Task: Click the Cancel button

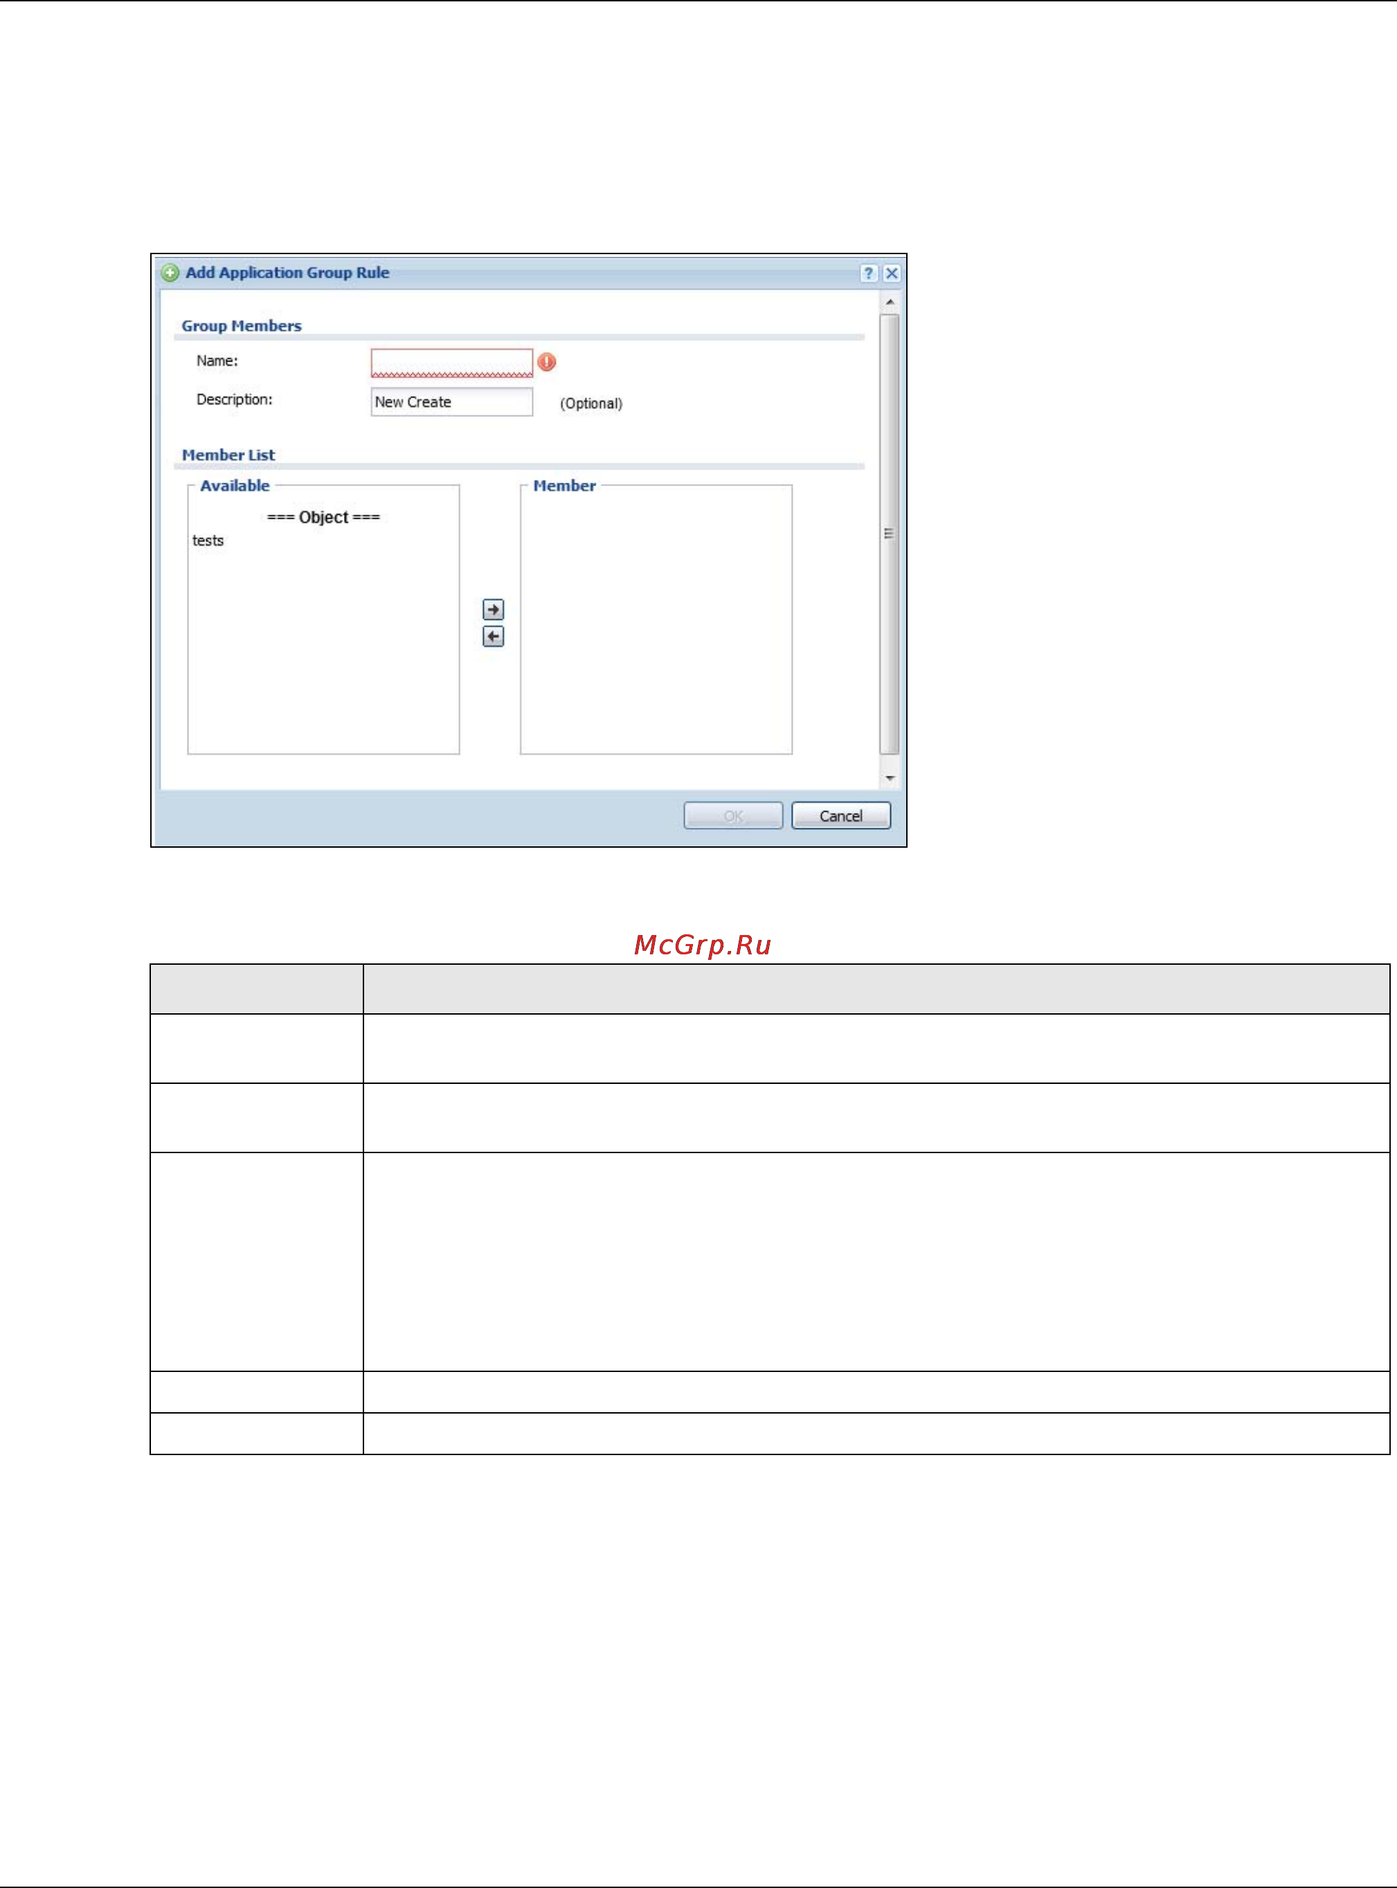Action: point(840,815)
